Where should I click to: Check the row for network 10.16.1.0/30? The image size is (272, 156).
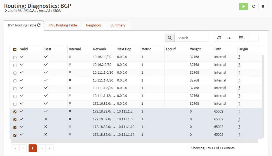tap(15, 57)
